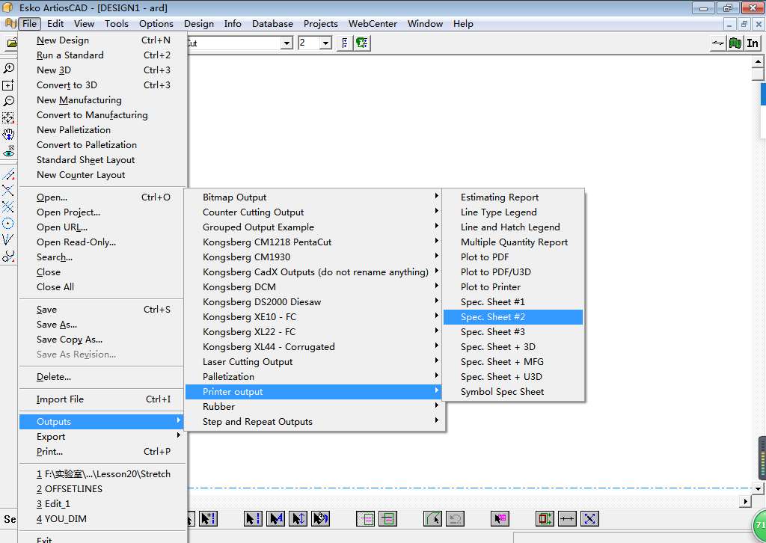This screenshot has height=543, width=766.
Task: Click the pink select icon on bottom toolbar
Action: (500, 518)
